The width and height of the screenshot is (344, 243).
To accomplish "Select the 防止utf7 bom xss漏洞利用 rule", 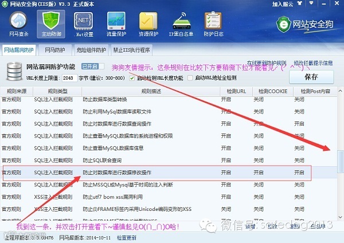I will click(x=169, y=197).
